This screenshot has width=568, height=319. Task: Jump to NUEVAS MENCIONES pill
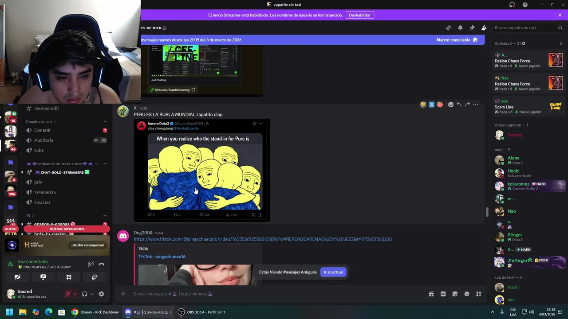[67, 229]
